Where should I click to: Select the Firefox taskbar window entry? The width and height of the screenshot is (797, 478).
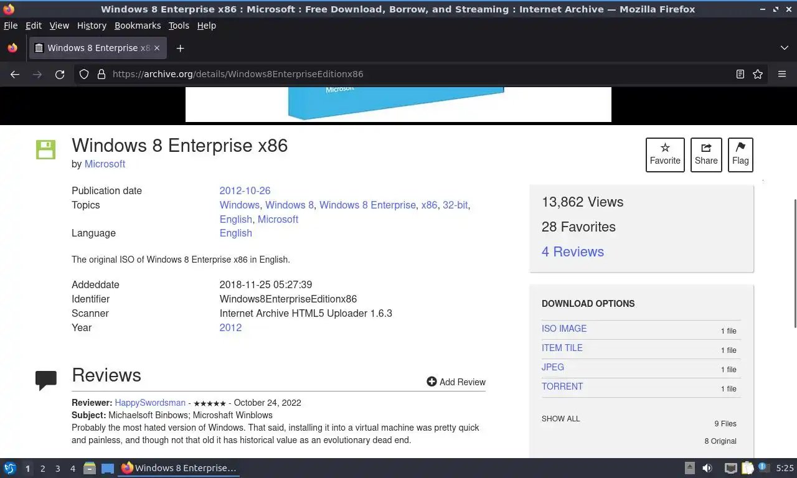point(179,468)
